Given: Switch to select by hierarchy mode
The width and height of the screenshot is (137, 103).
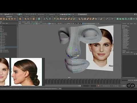Looking at the screenshot, I should tap(17, 14).
